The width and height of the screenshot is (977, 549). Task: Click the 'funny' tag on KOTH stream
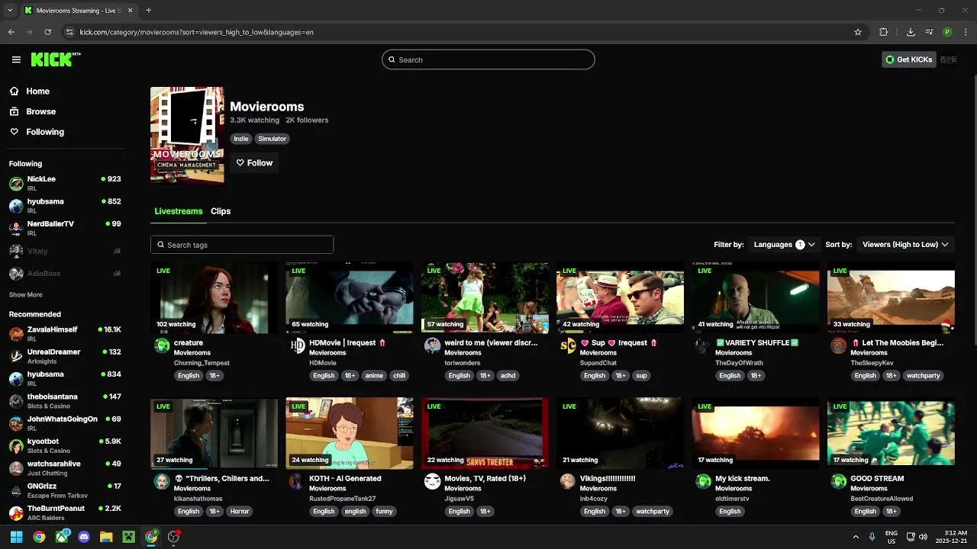(384, 512)
